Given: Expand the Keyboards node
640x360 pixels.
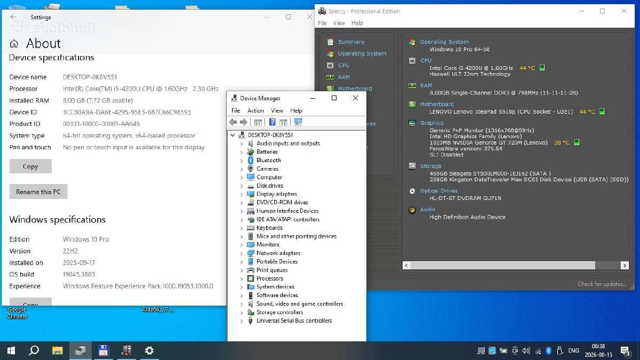Looking at the screenshot, I should (x=242, y=228).
